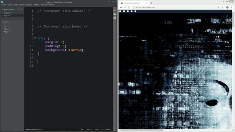Image resolution: width=235 pixels, height=132 pixels.
Task: Toggle INS insert mode in the status bar
Action: point(82,129)
